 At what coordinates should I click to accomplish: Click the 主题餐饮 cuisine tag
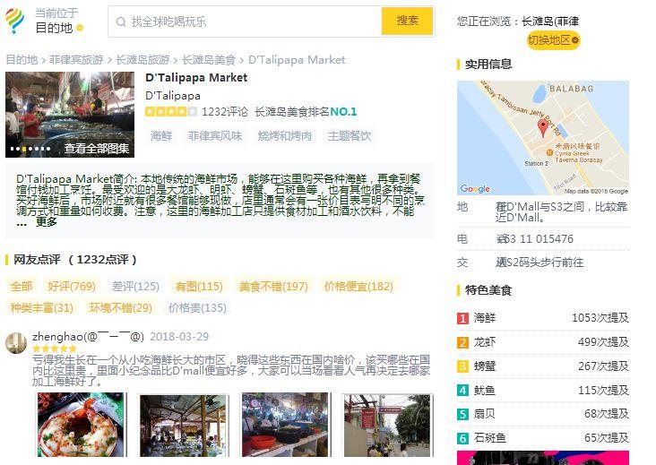(350, 136)
